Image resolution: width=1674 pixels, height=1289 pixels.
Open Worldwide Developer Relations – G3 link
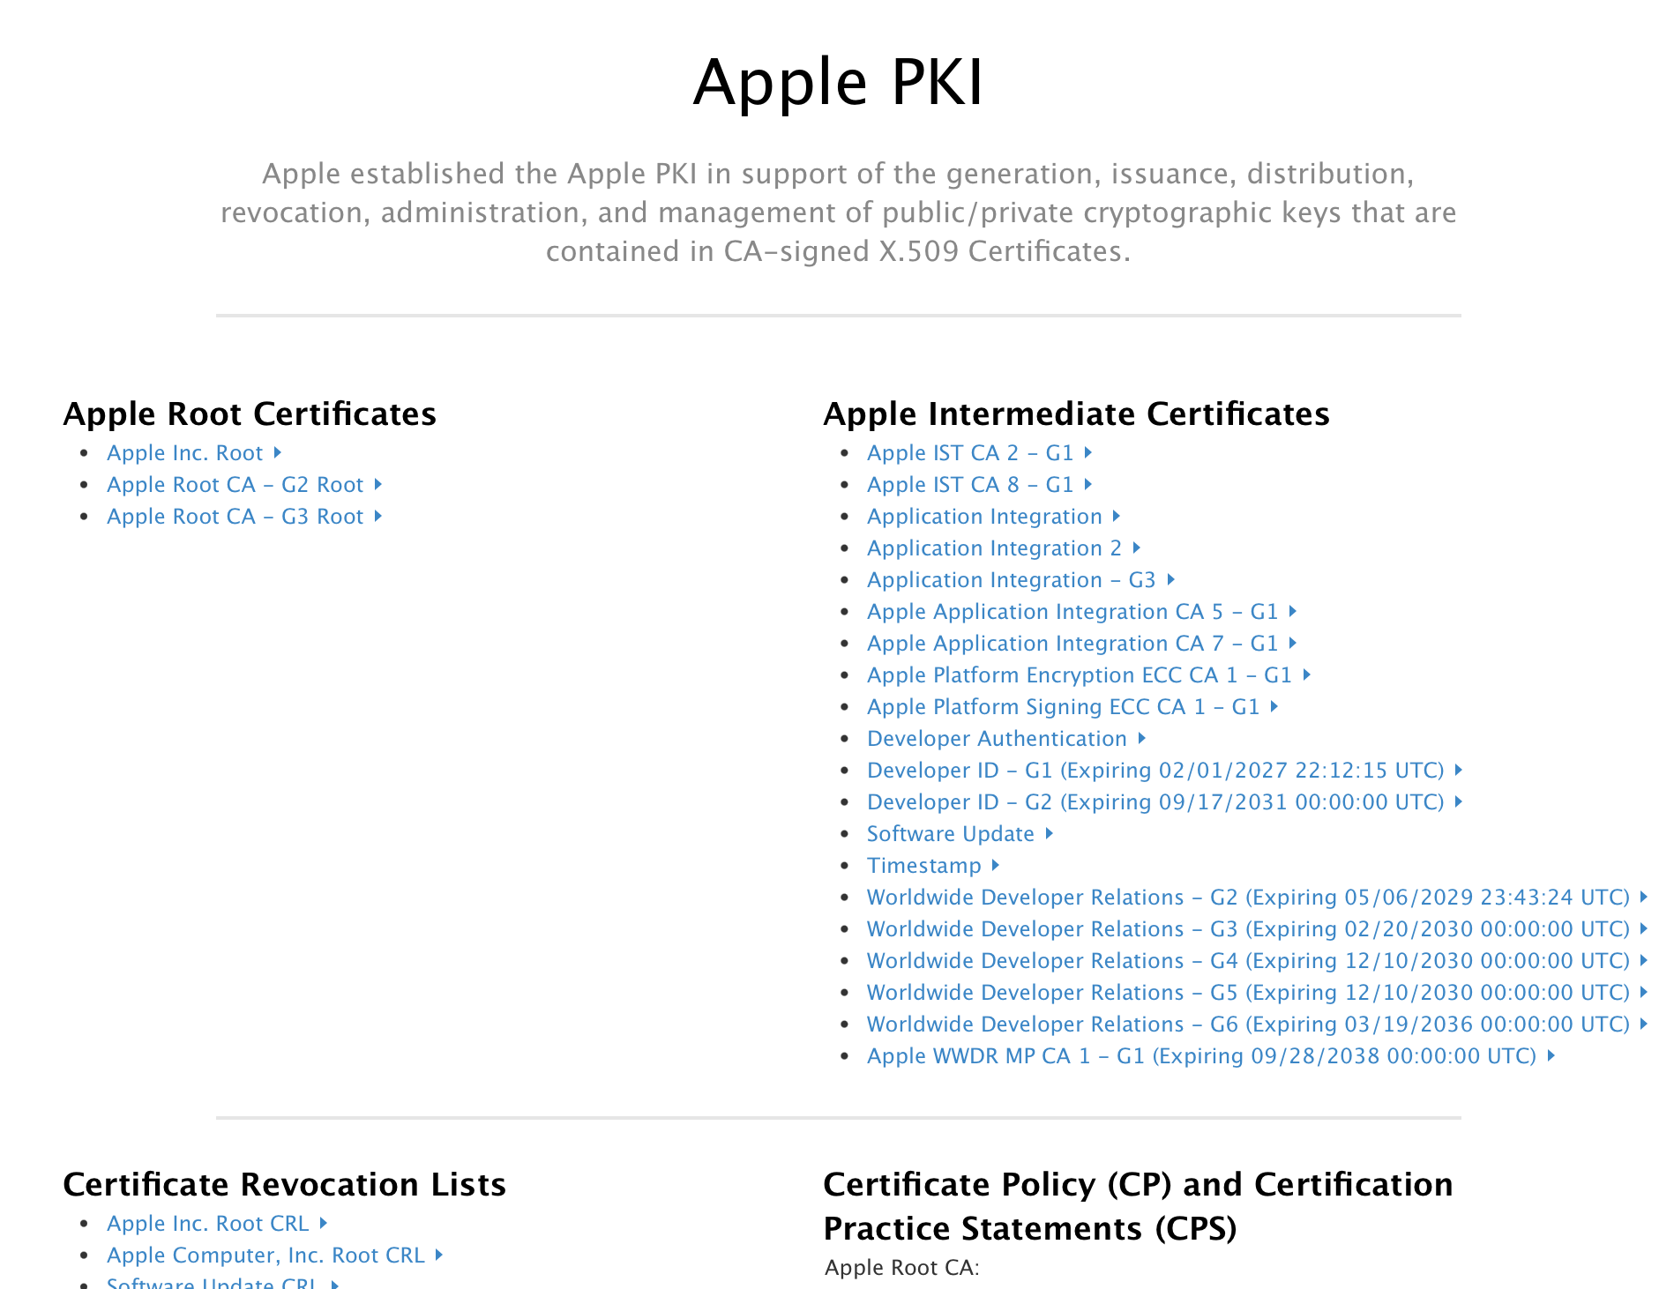[x=1258, y=929]
